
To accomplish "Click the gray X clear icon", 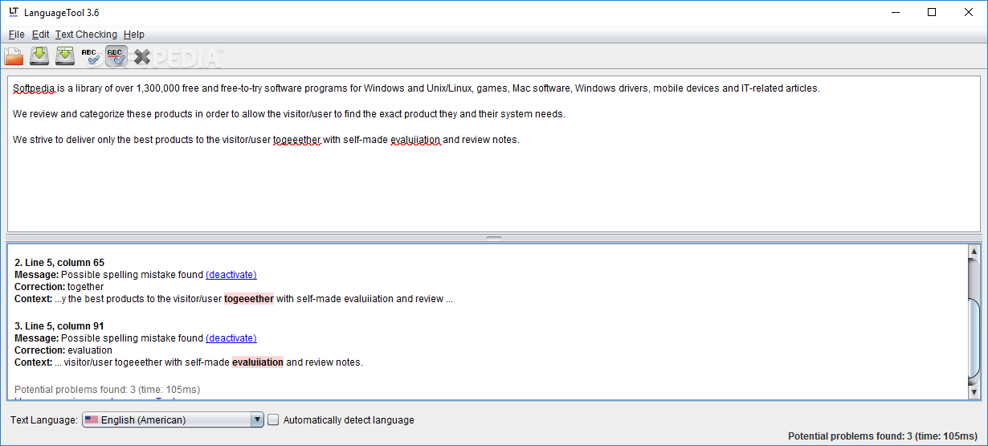I will point(142,56).
